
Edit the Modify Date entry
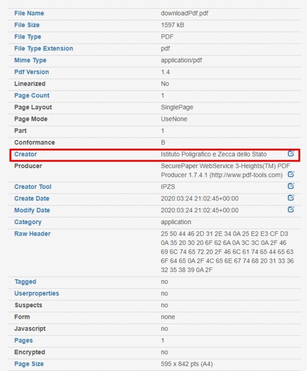coord(291,209)
